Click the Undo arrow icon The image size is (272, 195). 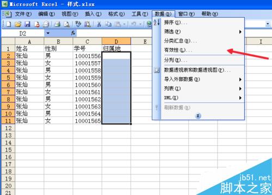[134, 24]
